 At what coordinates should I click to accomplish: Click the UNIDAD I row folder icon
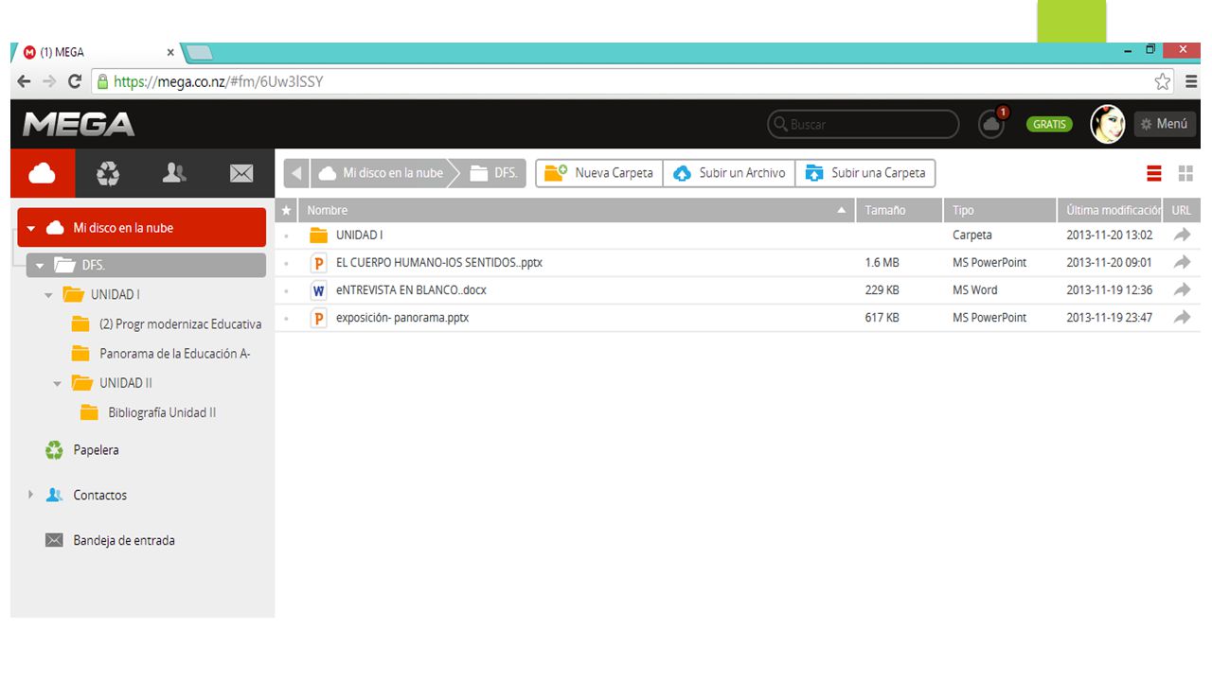(318, 236)
